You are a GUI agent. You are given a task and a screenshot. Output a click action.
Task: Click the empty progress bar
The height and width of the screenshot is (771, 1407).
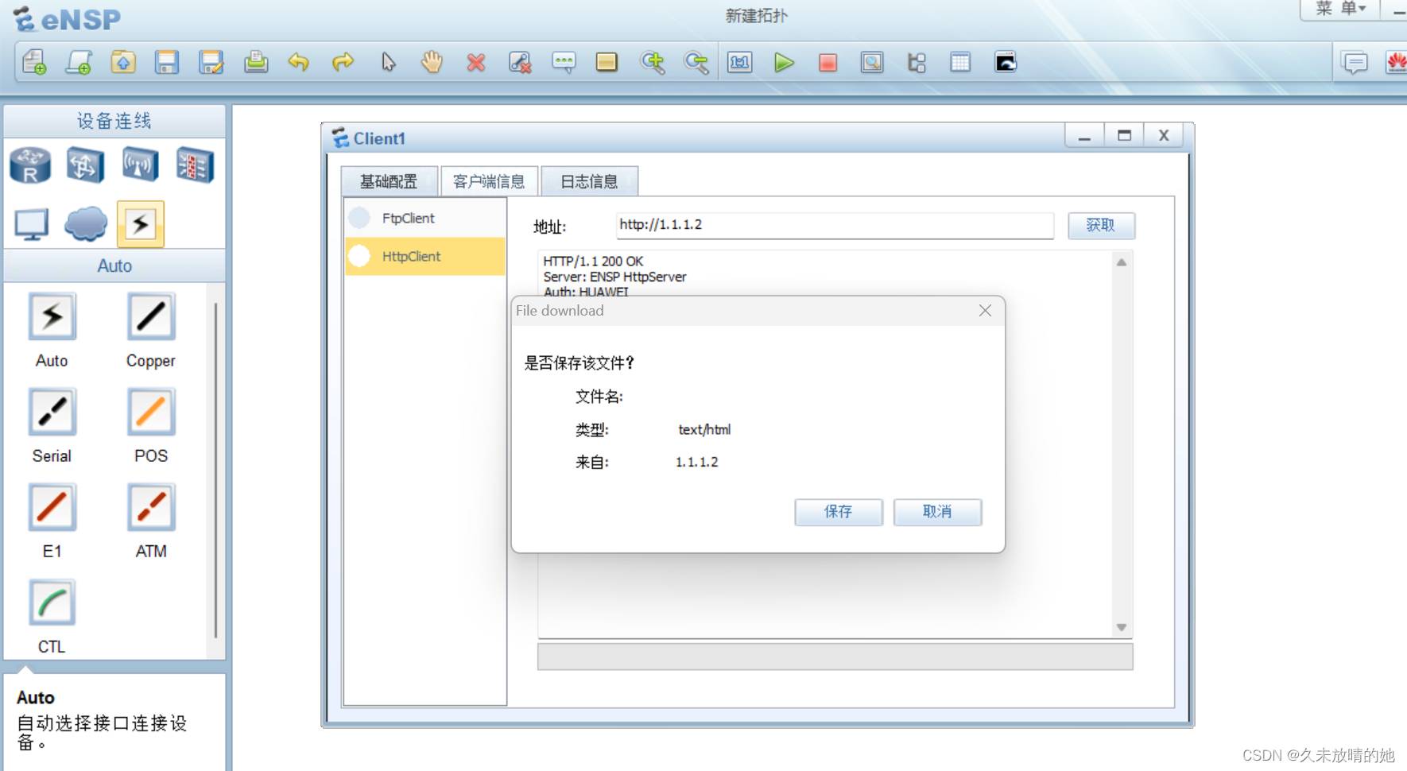coord(835,657)
